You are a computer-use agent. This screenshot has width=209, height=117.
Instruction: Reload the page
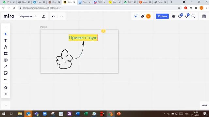tap(14, 8)
